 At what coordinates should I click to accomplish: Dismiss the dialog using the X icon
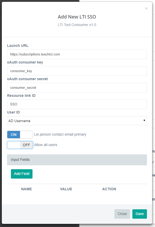click(146, 8)
